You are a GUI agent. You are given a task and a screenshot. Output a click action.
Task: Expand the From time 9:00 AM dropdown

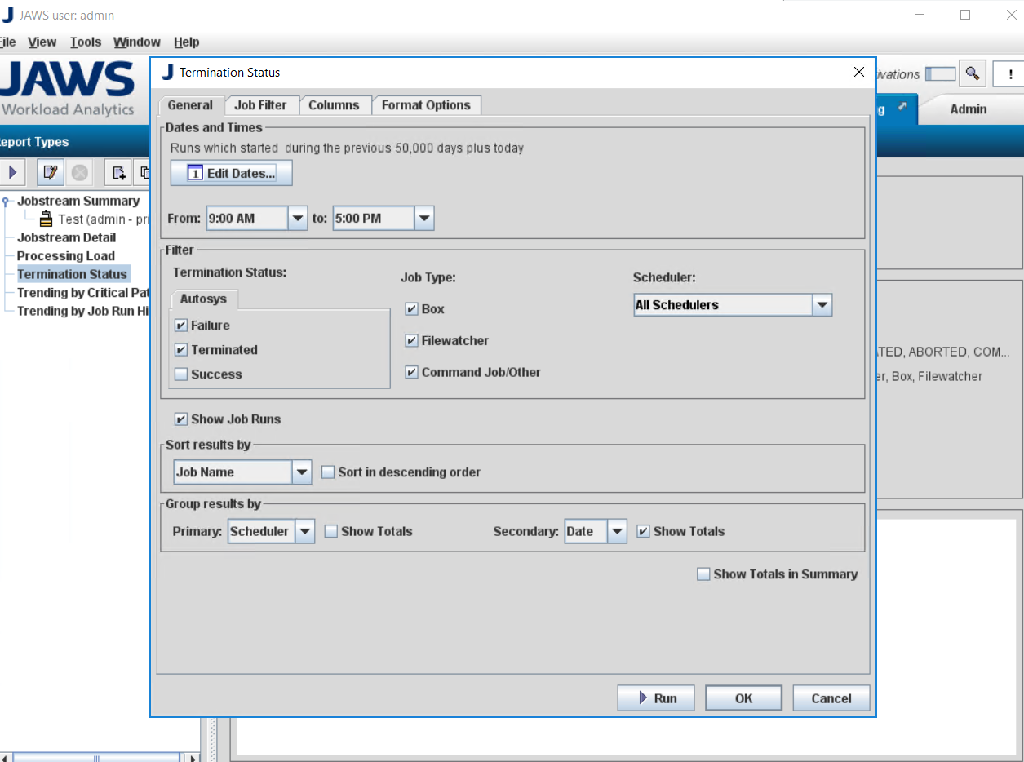(297, 219)
